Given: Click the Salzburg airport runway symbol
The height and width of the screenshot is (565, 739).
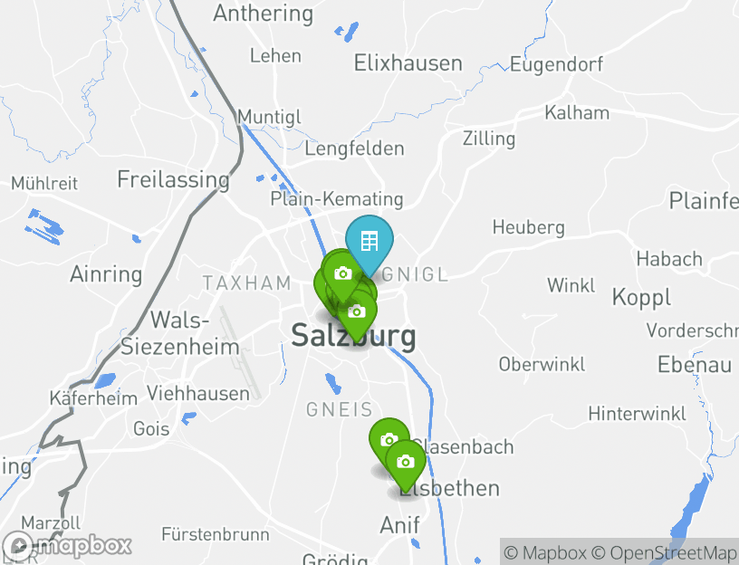Looking at the screenshot, I should [240, 352].
